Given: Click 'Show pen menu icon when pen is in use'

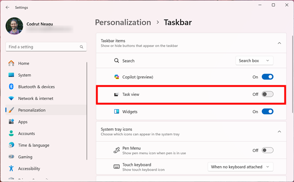Looking at the screenshot, I should (x=154, y=153).
